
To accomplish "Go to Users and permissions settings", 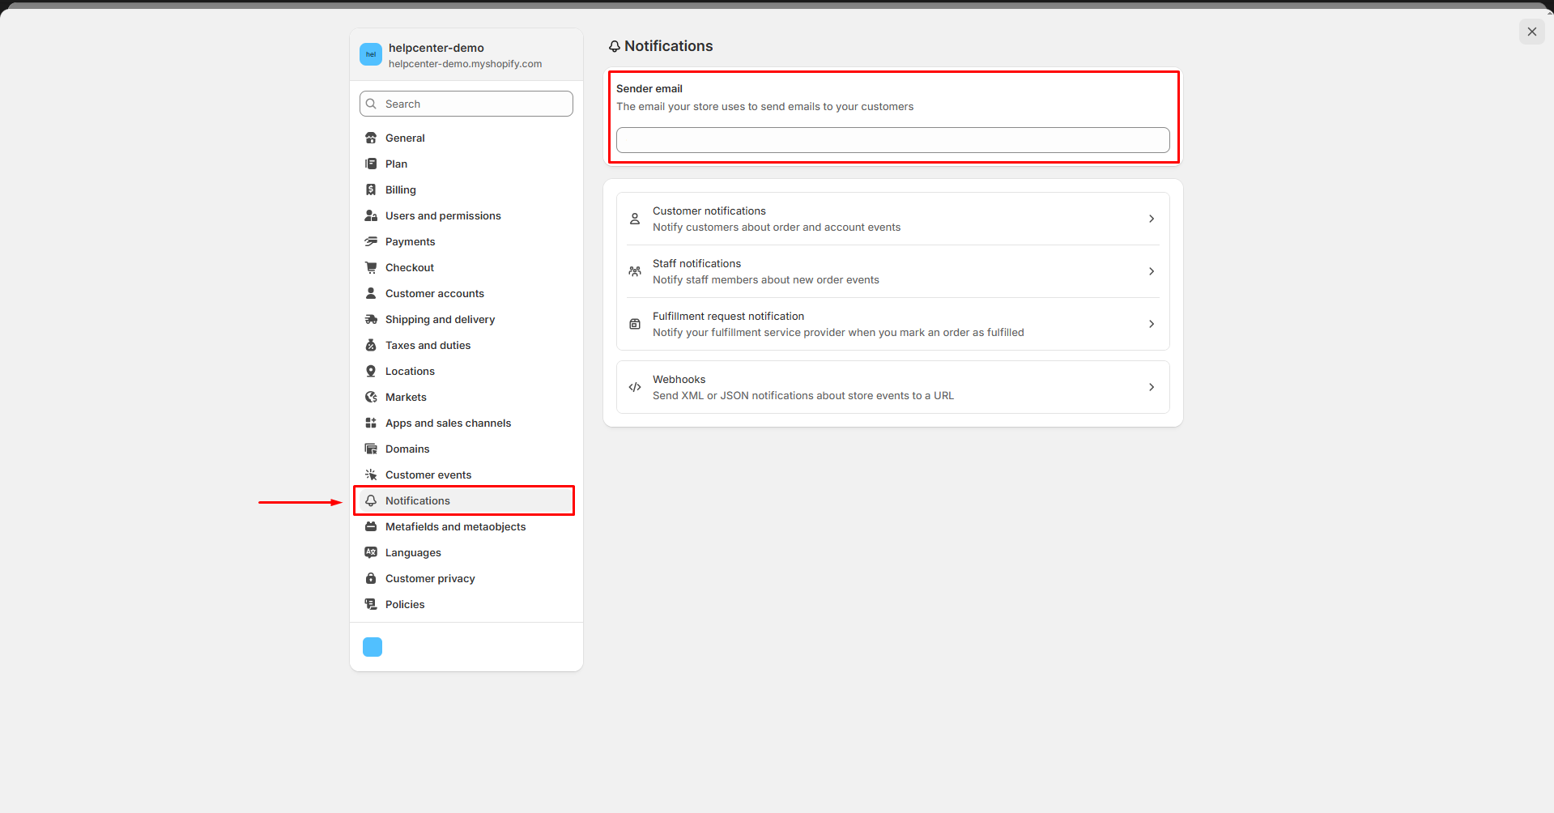I will coord(443,215).
